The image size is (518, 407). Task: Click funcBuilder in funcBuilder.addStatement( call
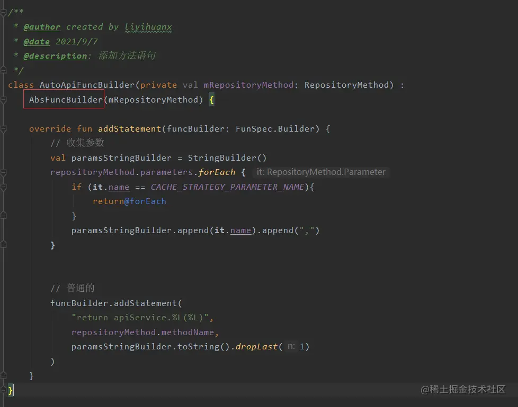click(79, 303)
